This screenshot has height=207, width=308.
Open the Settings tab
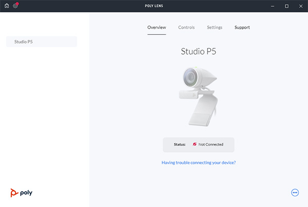[x=215, y=28]
